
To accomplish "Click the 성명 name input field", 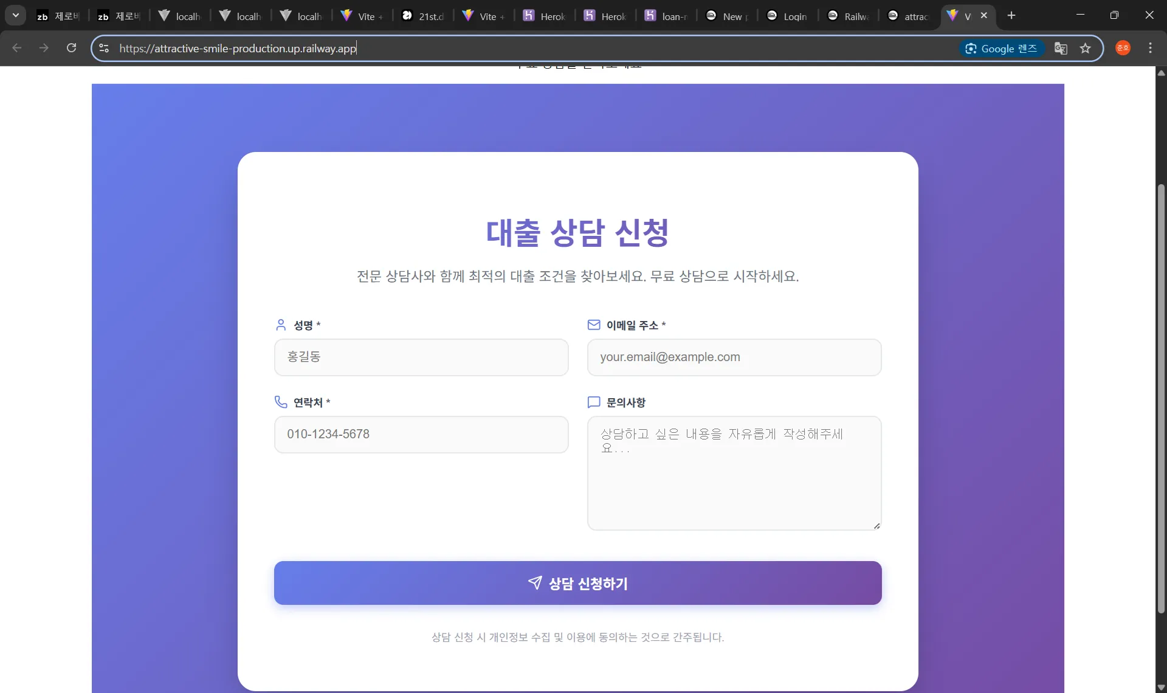I will coord(421,357).
